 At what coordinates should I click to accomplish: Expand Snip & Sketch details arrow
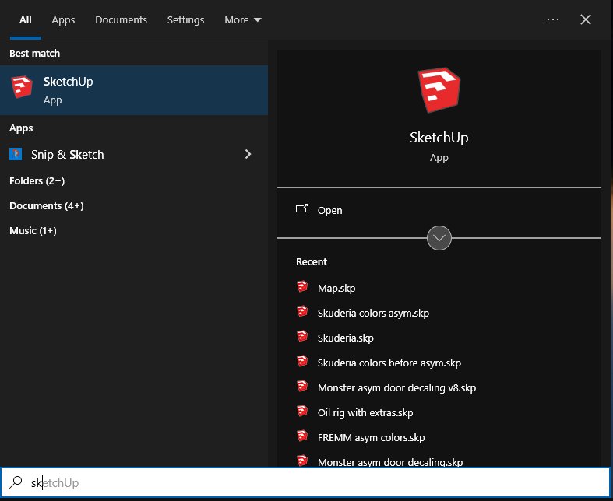pos(248,154)
